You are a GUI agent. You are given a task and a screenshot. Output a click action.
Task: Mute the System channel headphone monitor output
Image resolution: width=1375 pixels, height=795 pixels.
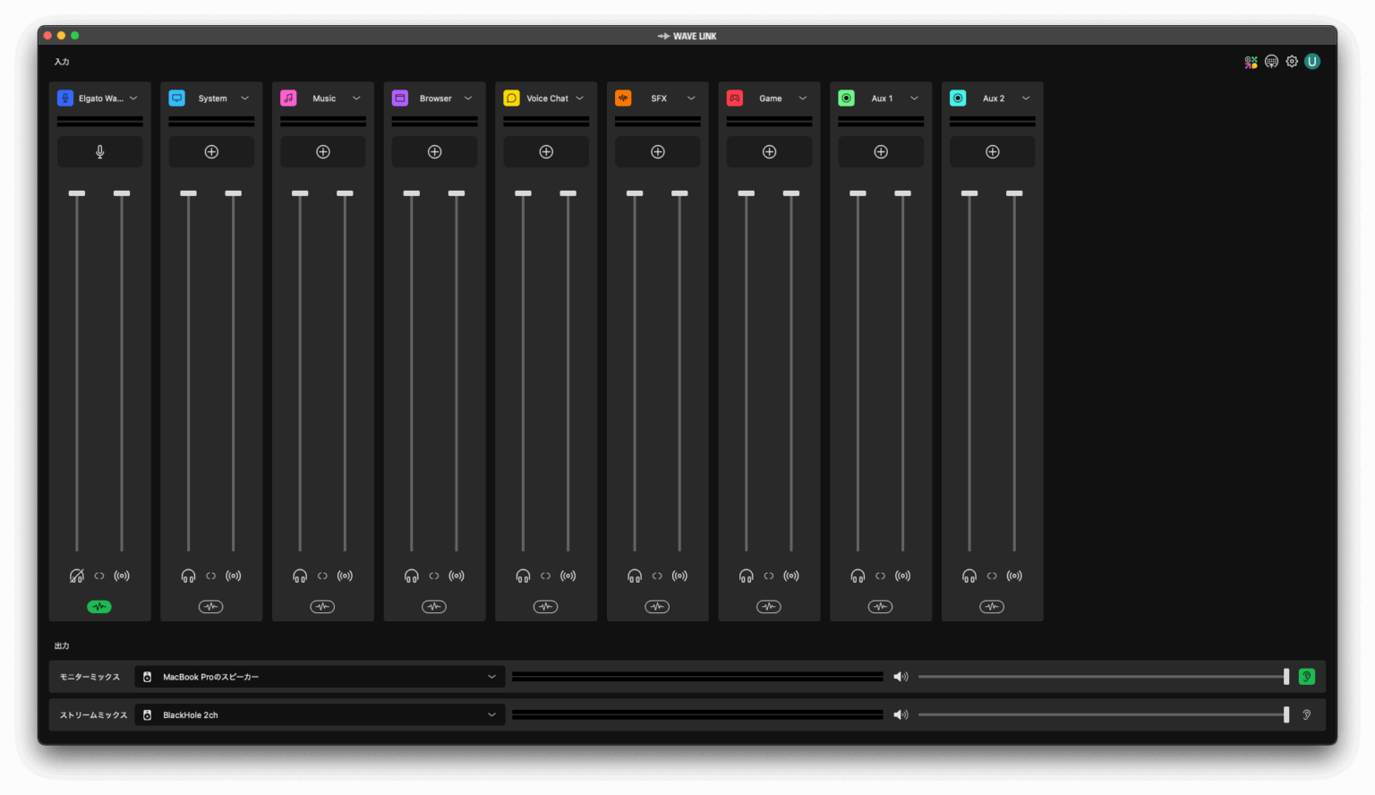pyautogui.click(x=188, y=576)
